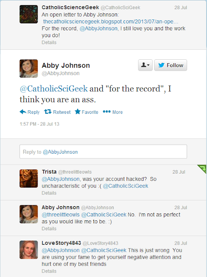Viewport: 207px width, 277px height.
Task: Open Details under Trista's tweet
Action: coord(49,193)
